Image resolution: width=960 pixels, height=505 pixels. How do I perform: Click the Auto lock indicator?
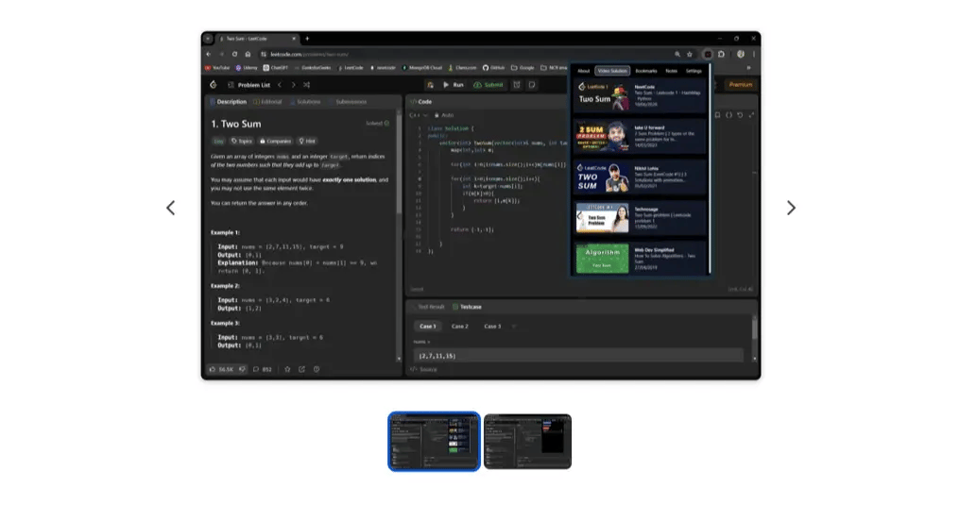(444, 115)
